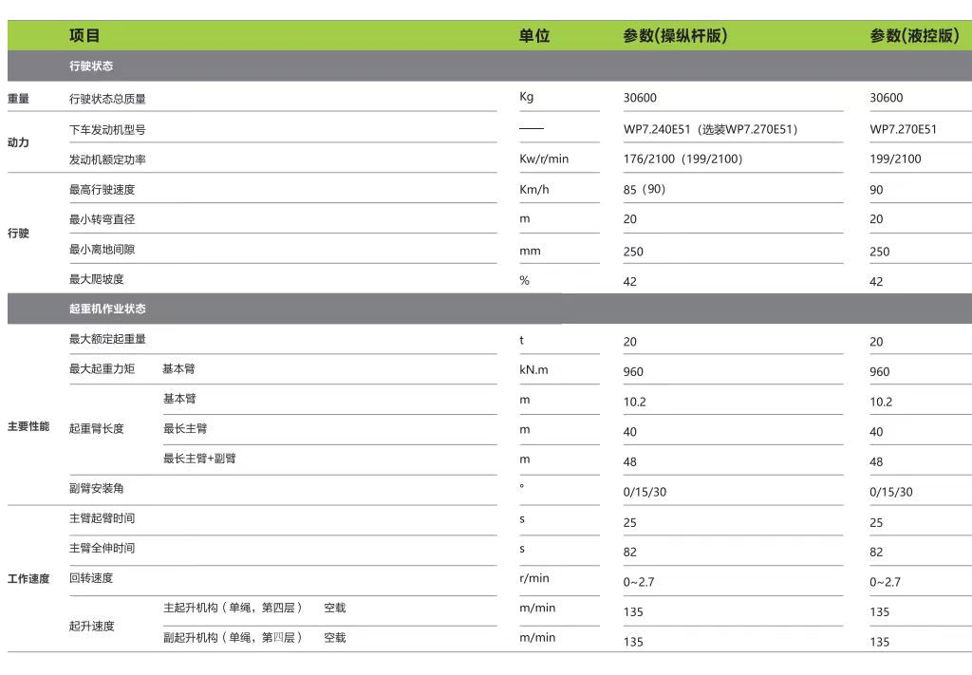Click the 起升速度 row label
The width and height of the screenshot is (972, 675).
click(x=92, y=626)
